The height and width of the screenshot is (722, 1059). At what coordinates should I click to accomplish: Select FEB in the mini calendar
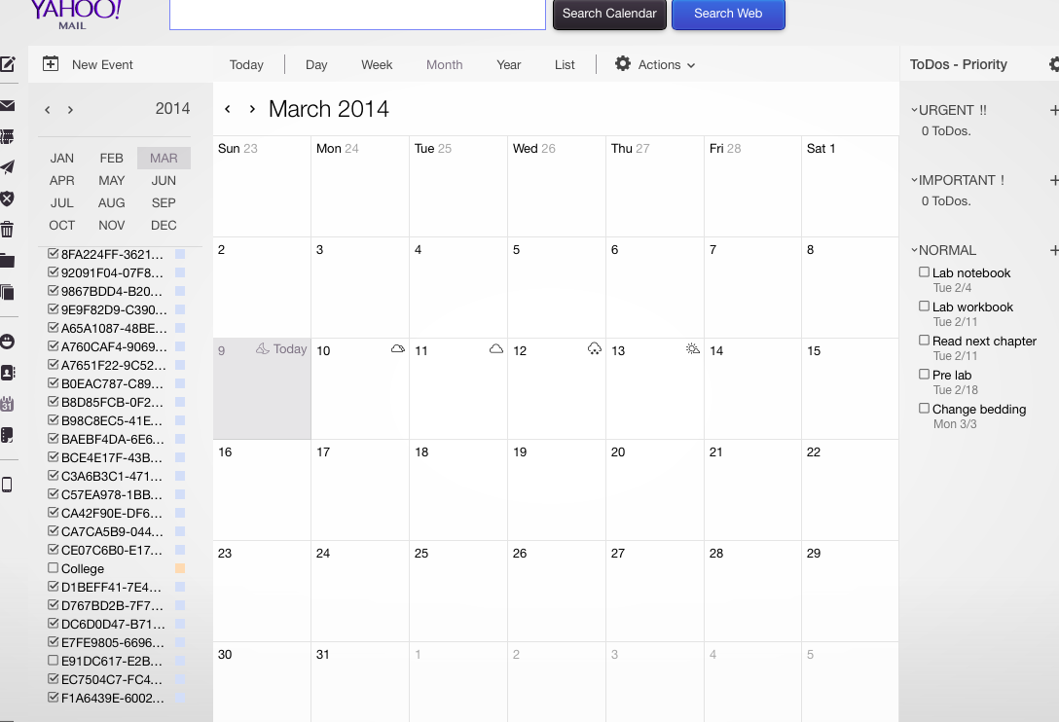(x=111, y=158)
